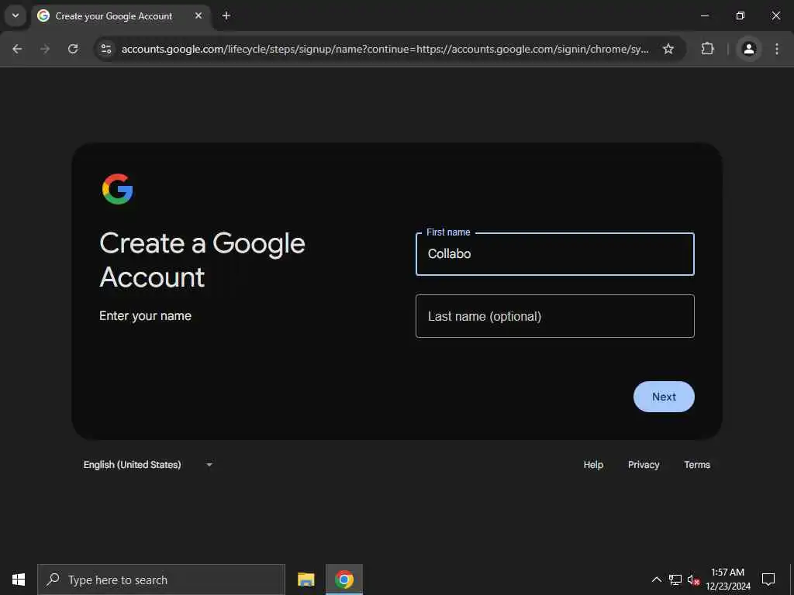Show hidden system tray icons
The image size is (794, 595).
[656, 580]
